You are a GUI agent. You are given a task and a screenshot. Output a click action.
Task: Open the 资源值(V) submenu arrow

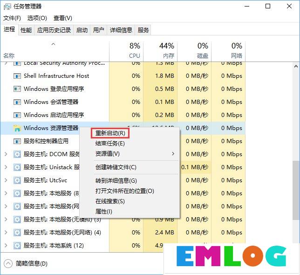(173, 154)
